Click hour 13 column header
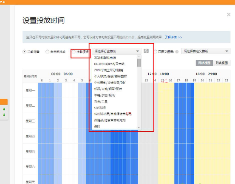 pyautogui.click(x=146, y=81)
